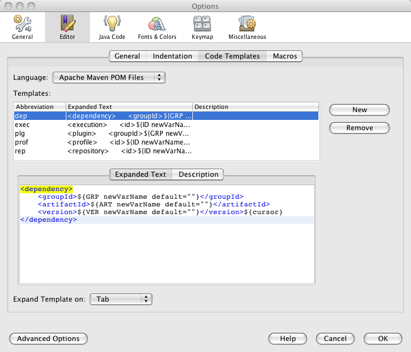This screenshot has width=411, height=352.
Task: Show the template Description tab
Action: [x=198, y=174]
